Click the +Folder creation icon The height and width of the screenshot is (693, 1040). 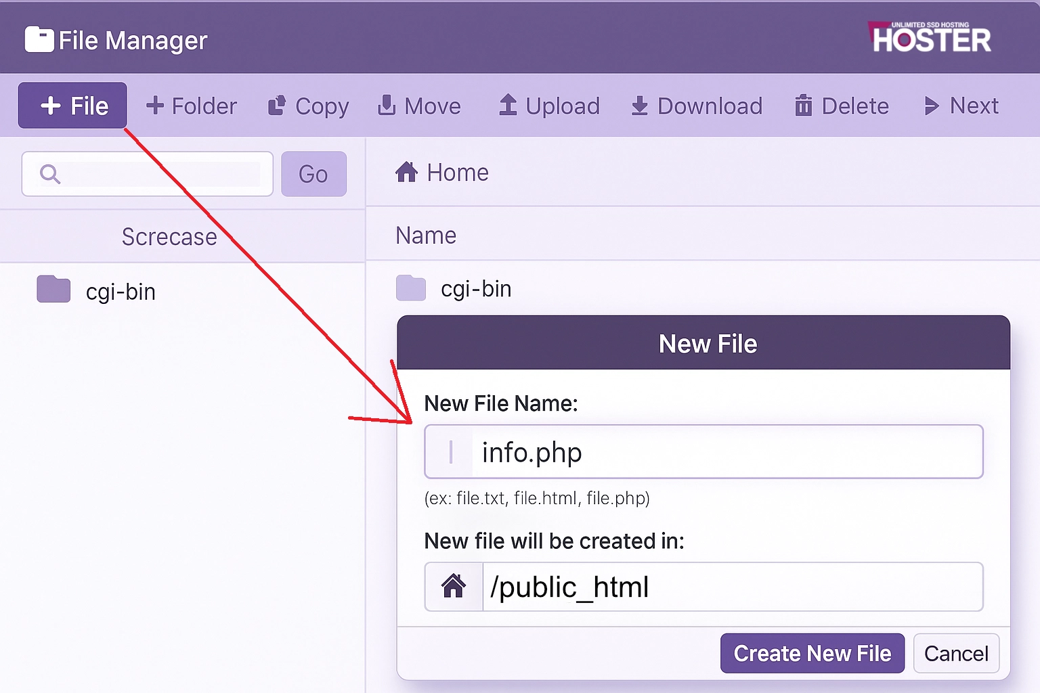[156, 106]
